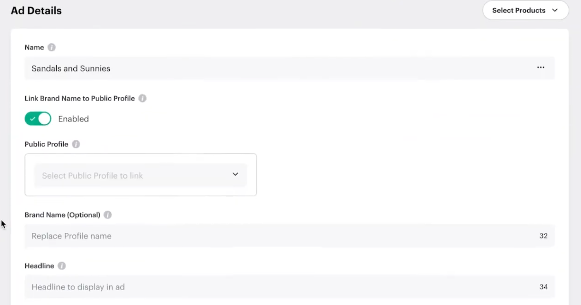Click the Sandals and Sunnies name field
Screen dimensions: 581x305
point(265,68)
